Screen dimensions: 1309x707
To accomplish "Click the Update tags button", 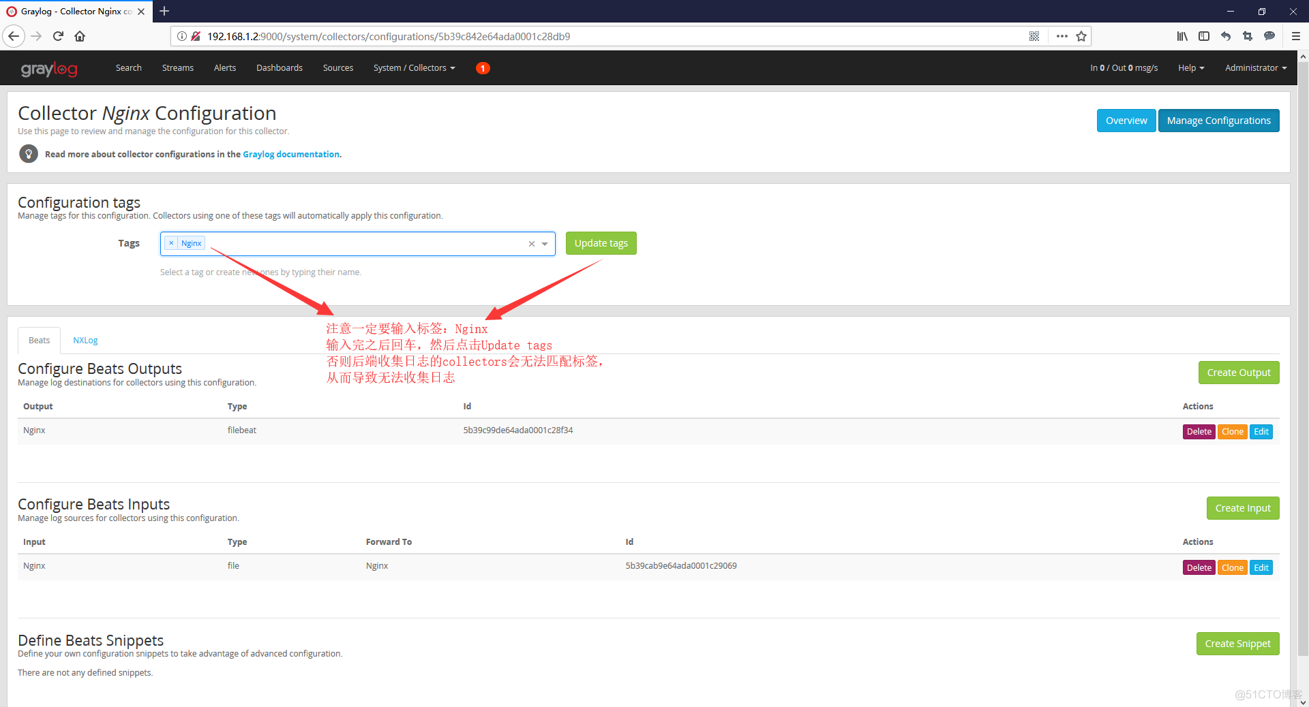I will click(x=601, y=243).
